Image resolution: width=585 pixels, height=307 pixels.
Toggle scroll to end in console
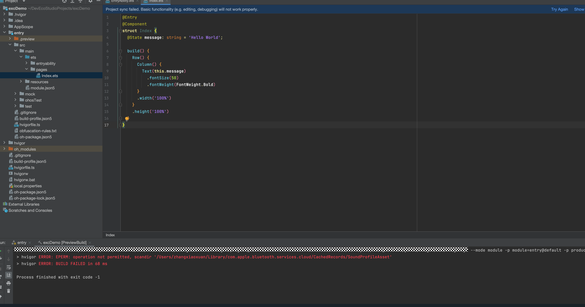tap(9, 275)
